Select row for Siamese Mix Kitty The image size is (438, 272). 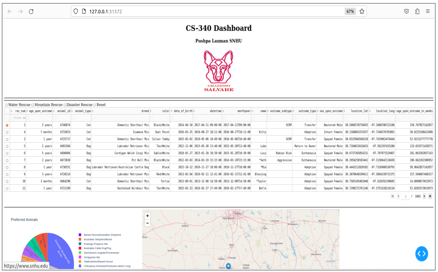pos(7,132)
